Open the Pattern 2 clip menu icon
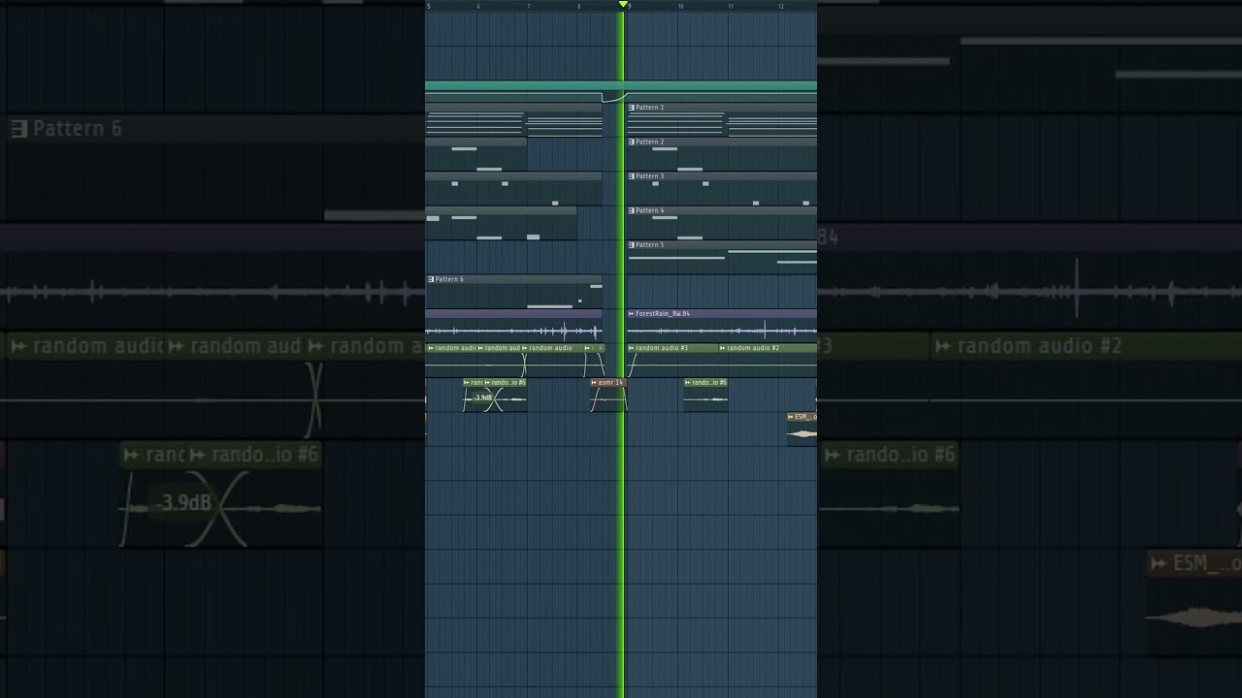Screen dimensions: 1242x698 632,142
